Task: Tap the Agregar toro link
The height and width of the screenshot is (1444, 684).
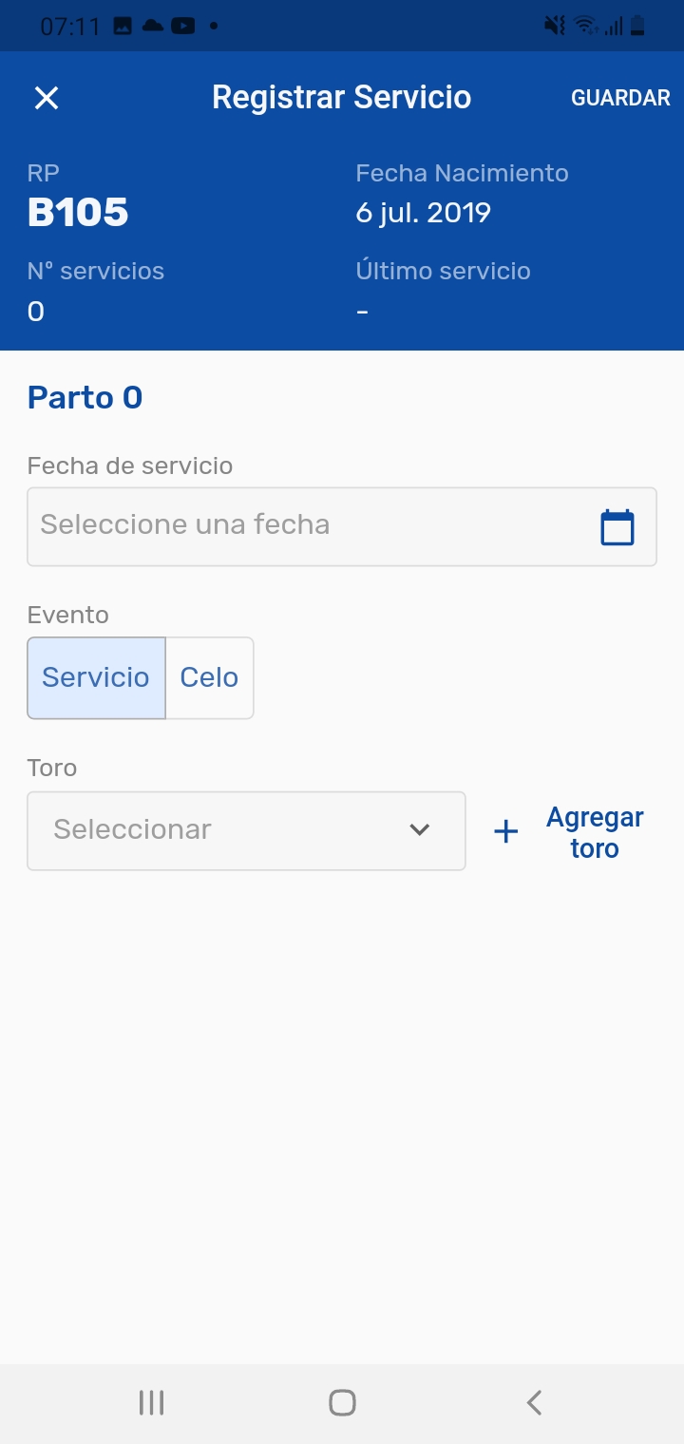Action: [x=595, y=832]
